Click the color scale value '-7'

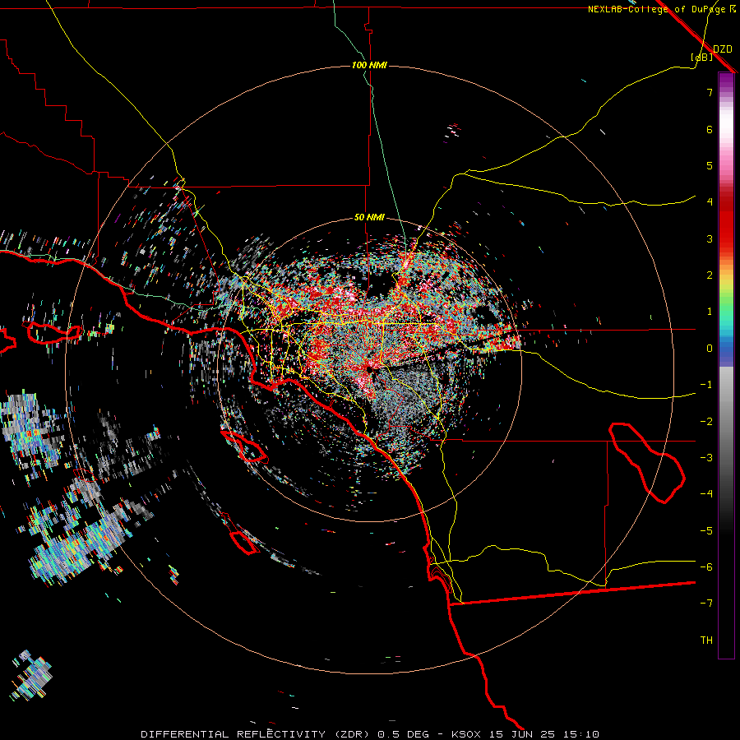click(706, 604)
